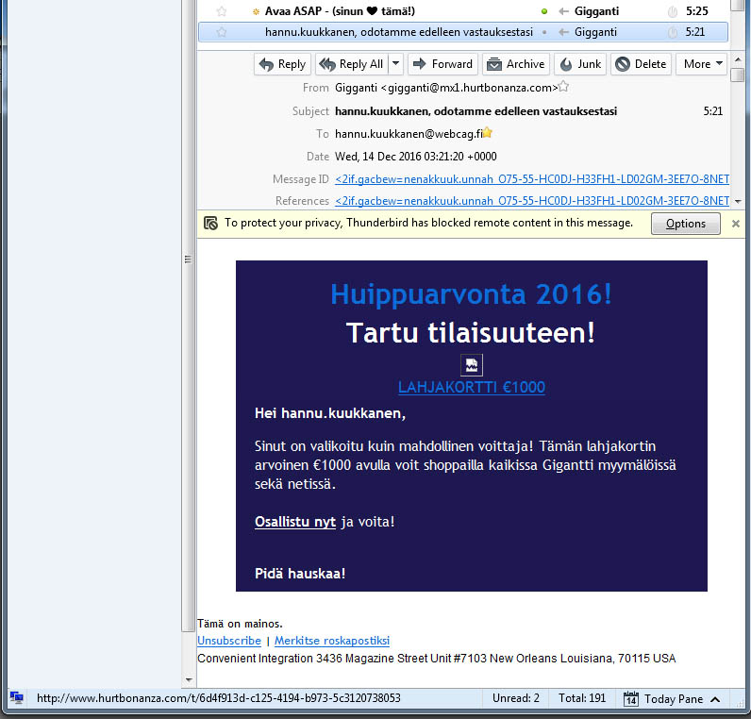Add sender Gigganti to address book star
This screenshot has height=719, width=751.
click(564, 87)
